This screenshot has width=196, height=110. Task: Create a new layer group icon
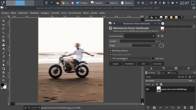coord(154,108)
